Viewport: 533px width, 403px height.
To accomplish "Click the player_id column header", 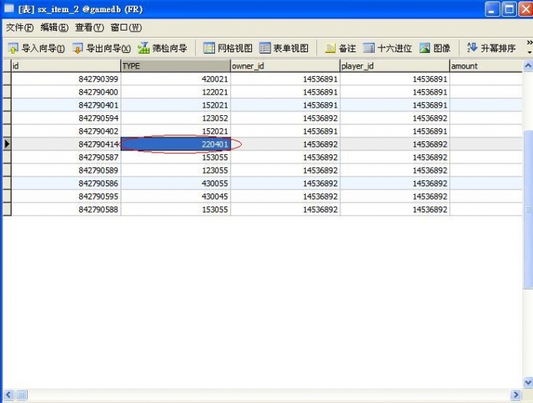I will [x=395, y=66].
